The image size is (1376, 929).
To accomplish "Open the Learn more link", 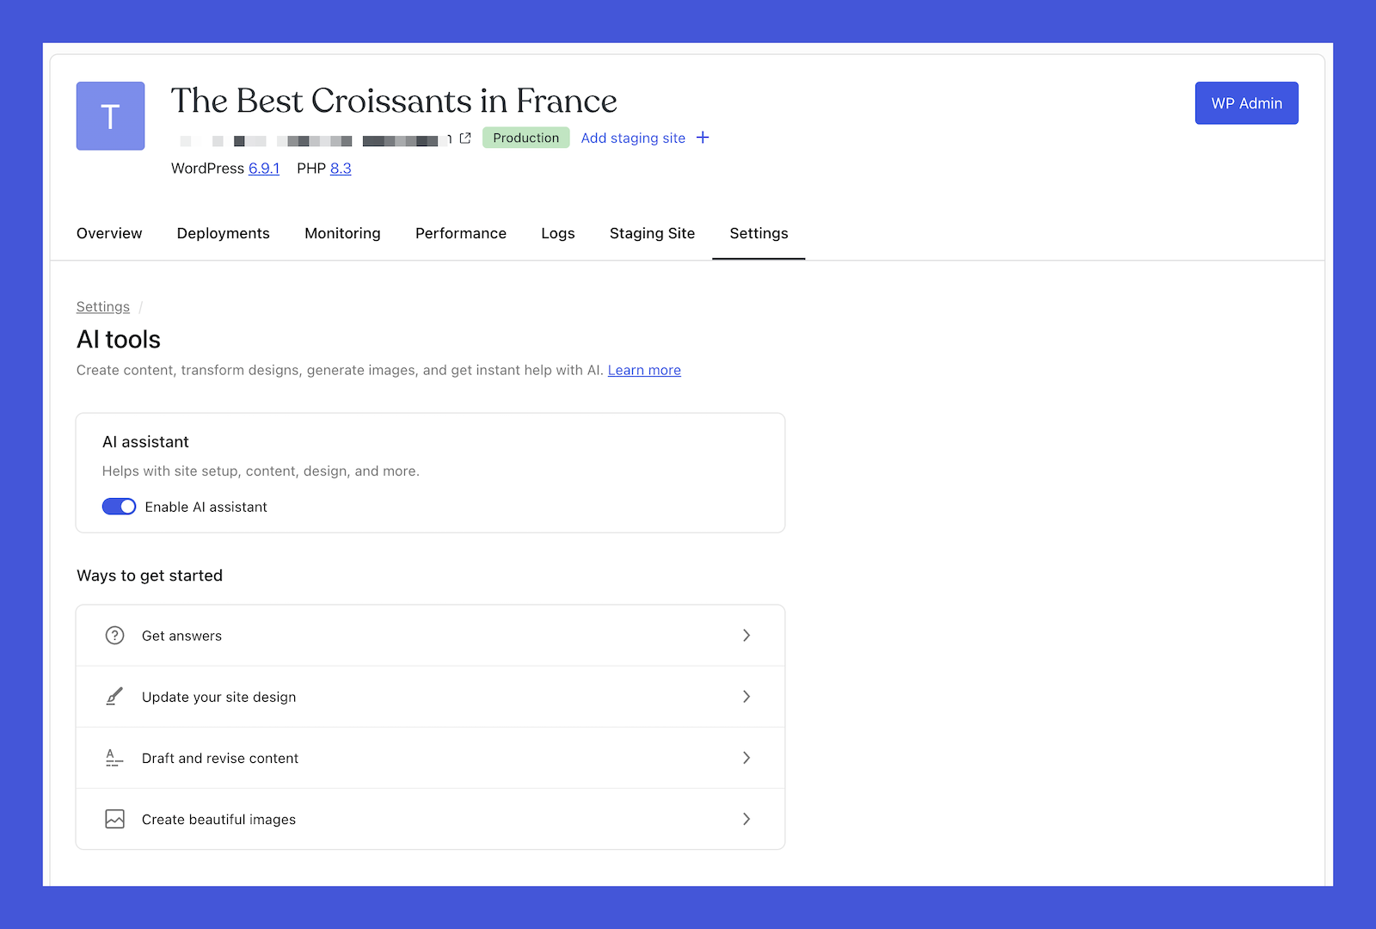I will pyautogui.click(x=643, y=370).
